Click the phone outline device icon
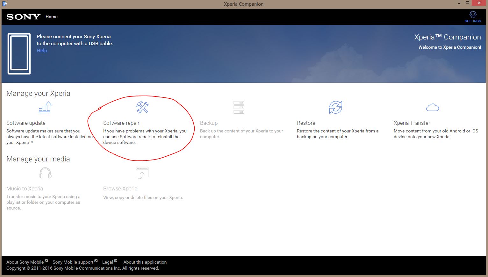The width and height of the screenshot is (488, 277). 19,54
